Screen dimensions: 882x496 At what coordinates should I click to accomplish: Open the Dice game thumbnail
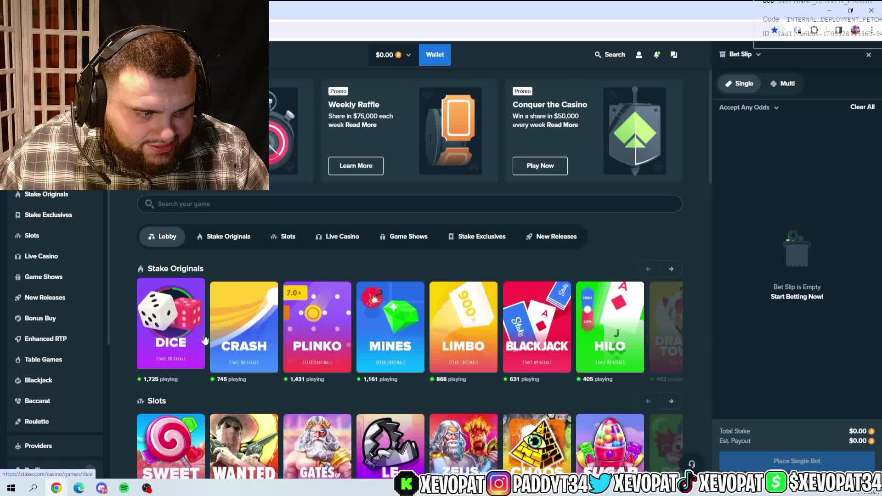click(171, 323)
